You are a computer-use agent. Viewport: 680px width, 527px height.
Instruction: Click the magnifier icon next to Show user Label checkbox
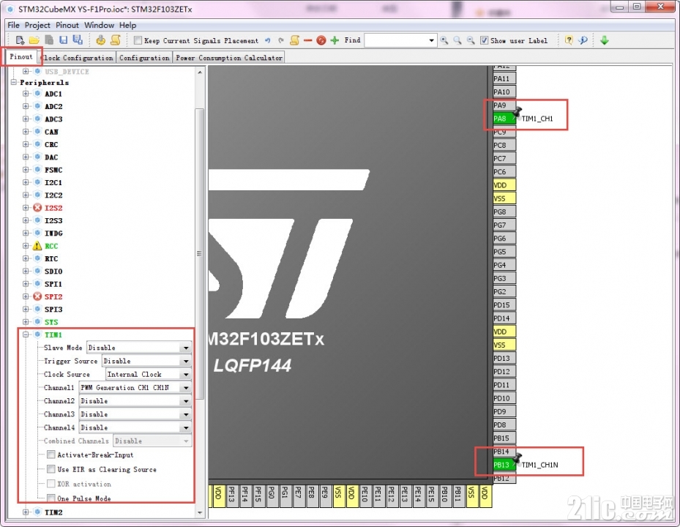(471, 40)
